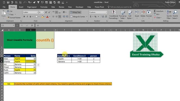Open Conditional Formatting menu
The height and width of the screenshot is (101, 180).
(114, 15)
